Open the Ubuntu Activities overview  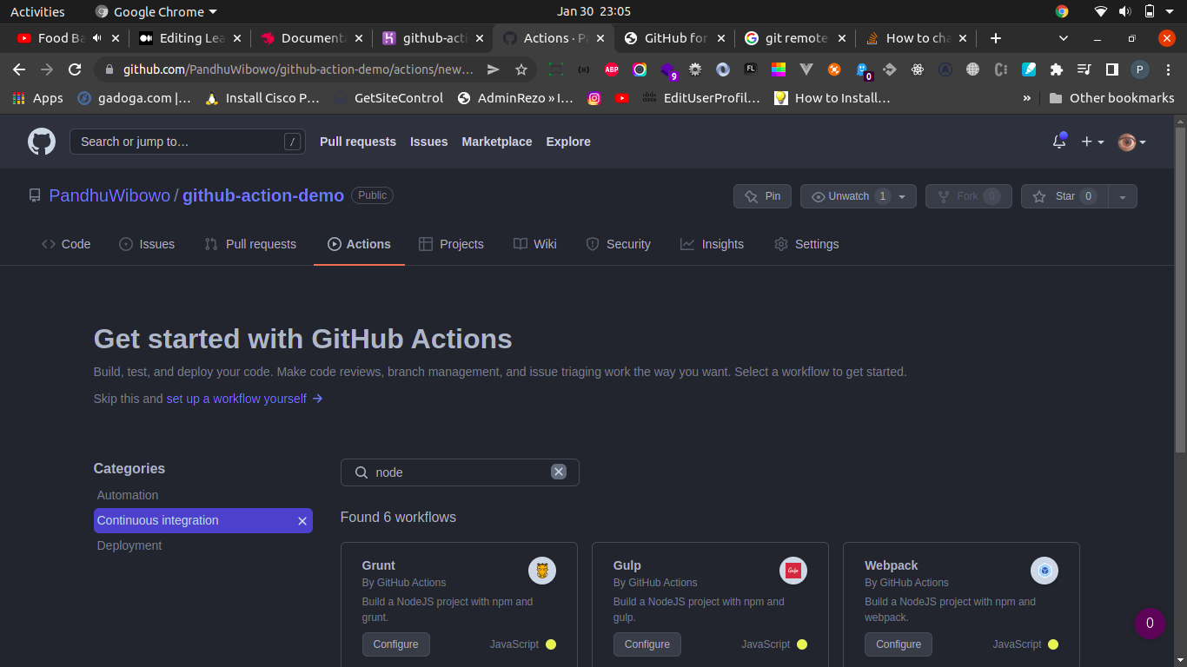point(37,12)
